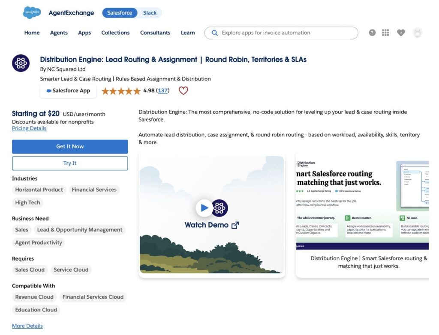Select the Education Cloud tag
The image size is (439, 335).
pos(36,310)
